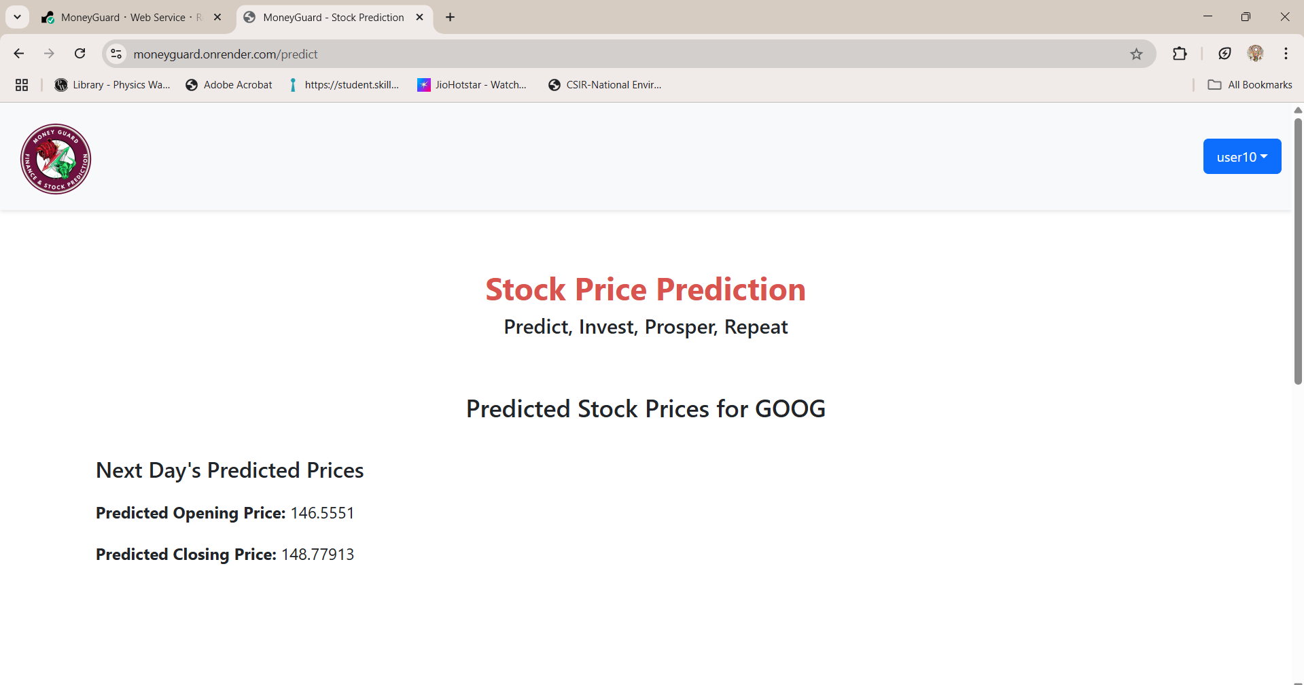1304x685 pixels.
Task: Click the performance icon beside profile avatar
Action: [1224, 54]
